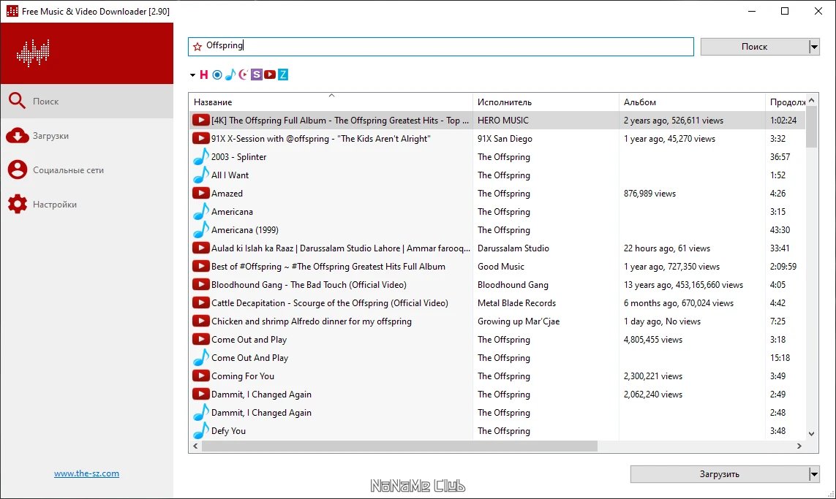Viewport: 836px width, 499px height.
Task: Click the music note icon beside All I Want
Action: [200, 175]
